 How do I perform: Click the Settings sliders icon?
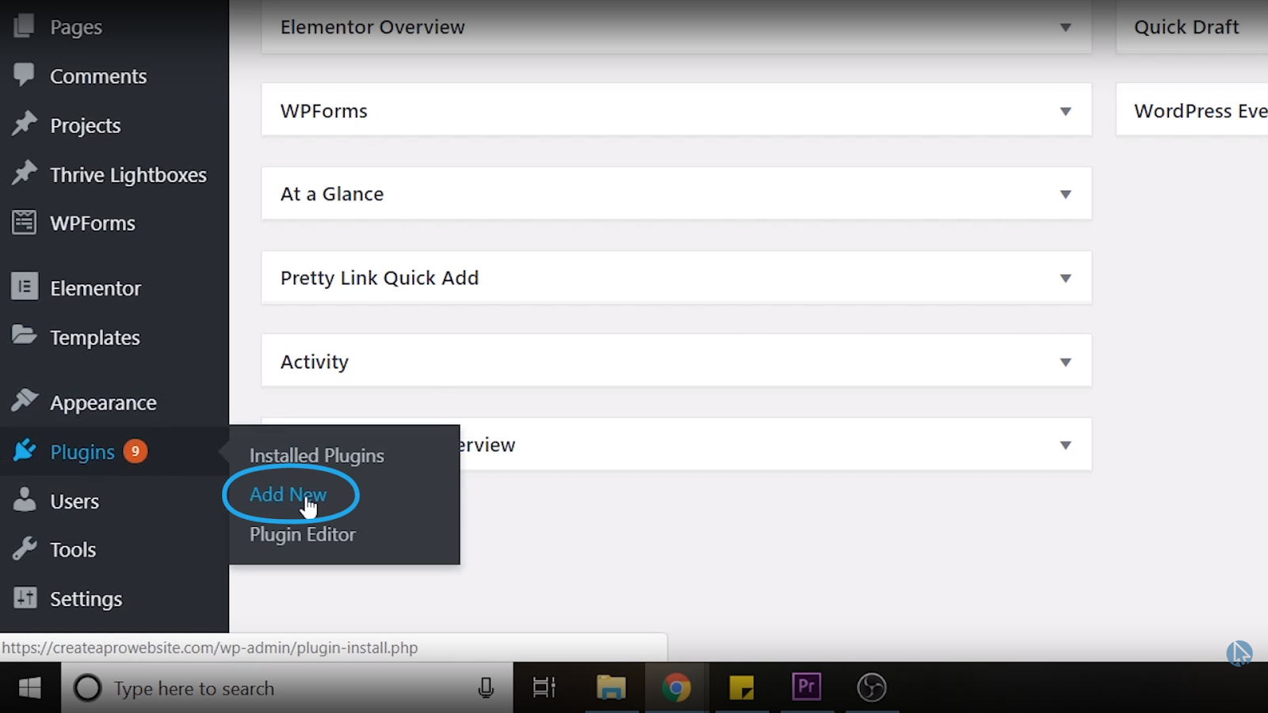click(x=25, y=597)
